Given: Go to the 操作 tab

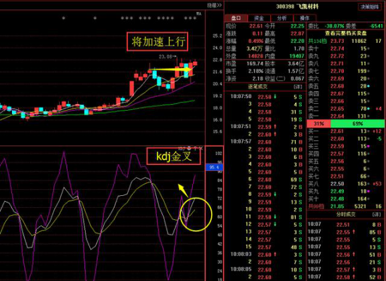Looking at the screenshot, I should (x=304, y=18).
